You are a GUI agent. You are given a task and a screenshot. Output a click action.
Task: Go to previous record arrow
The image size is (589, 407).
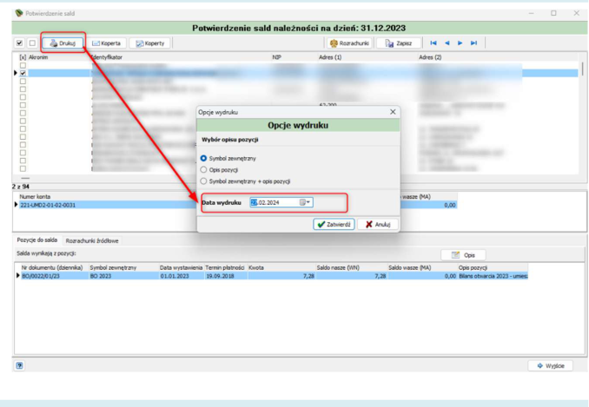447,43
